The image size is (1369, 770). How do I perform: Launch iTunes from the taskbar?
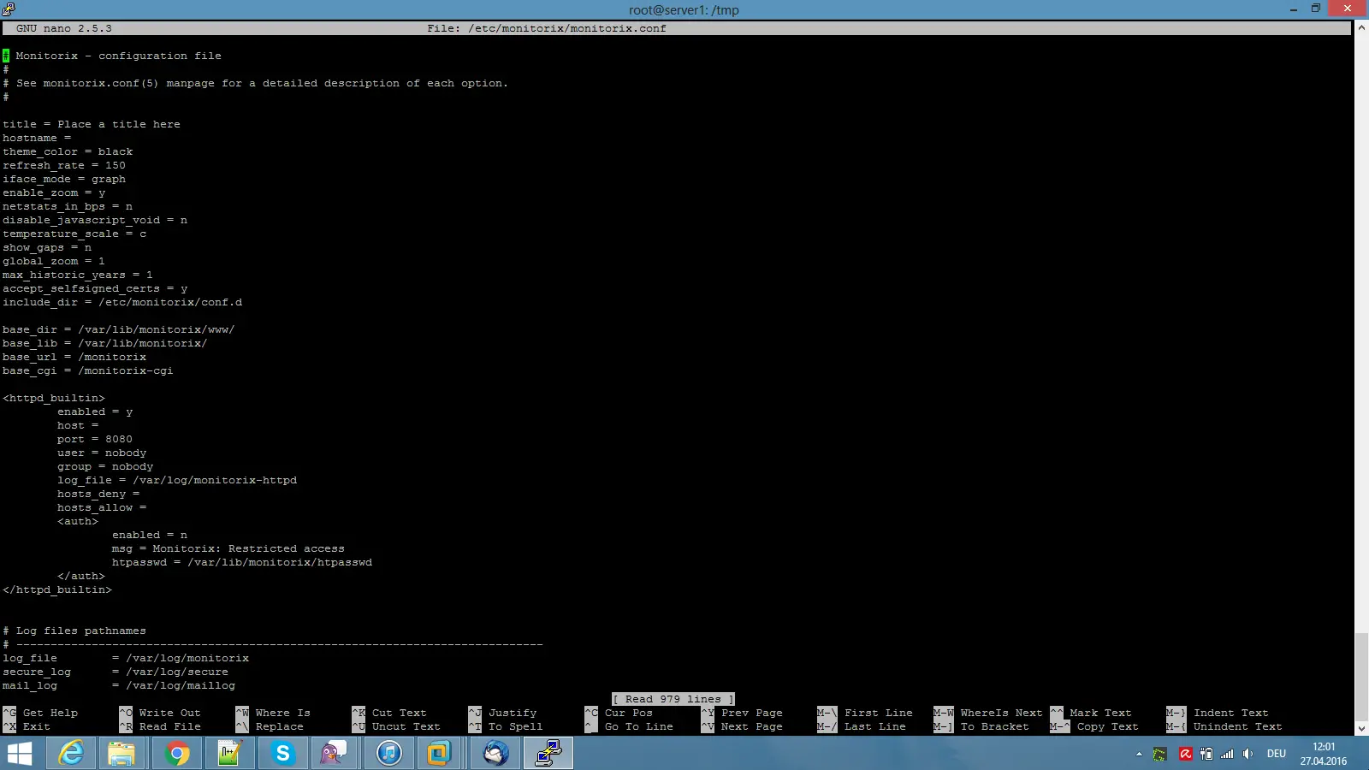(389, 754)
